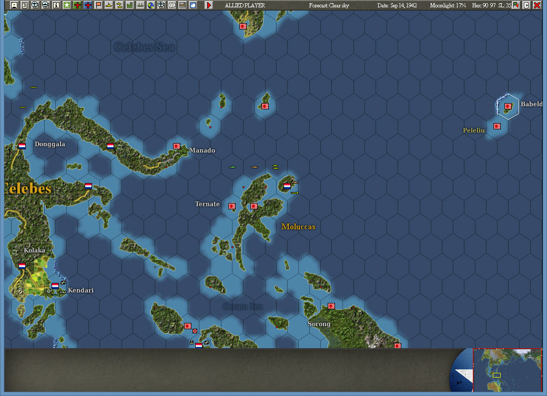The width and height of the screenshot is (547, 396).
Task: Select the green aircraft toolbar icon
Action: click(x=77, y=5)
